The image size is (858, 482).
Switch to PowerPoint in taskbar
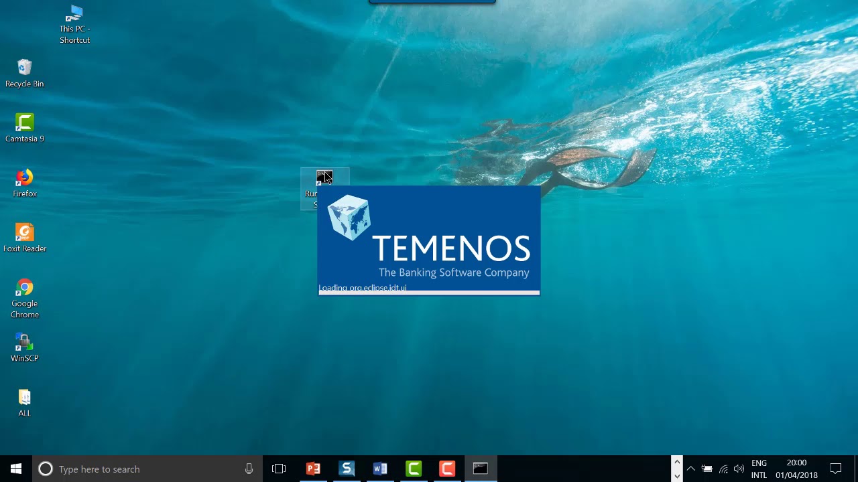(313, 469)
